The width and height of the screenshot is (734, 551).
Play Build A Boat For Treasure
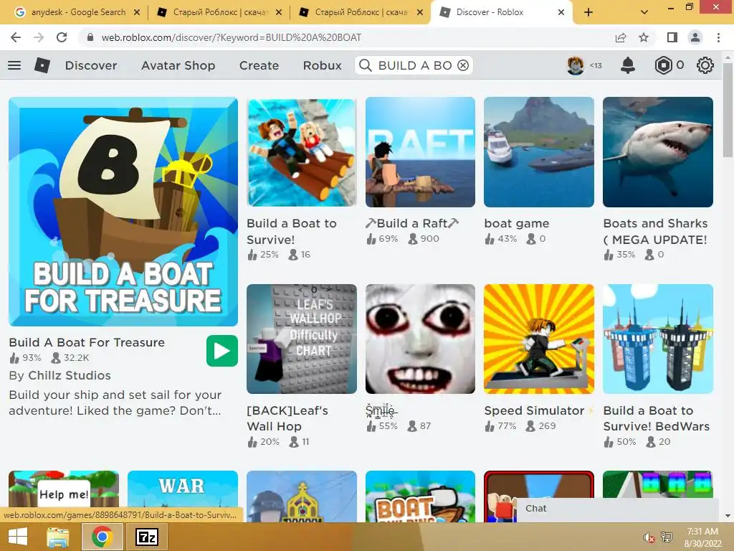[222, 351]
